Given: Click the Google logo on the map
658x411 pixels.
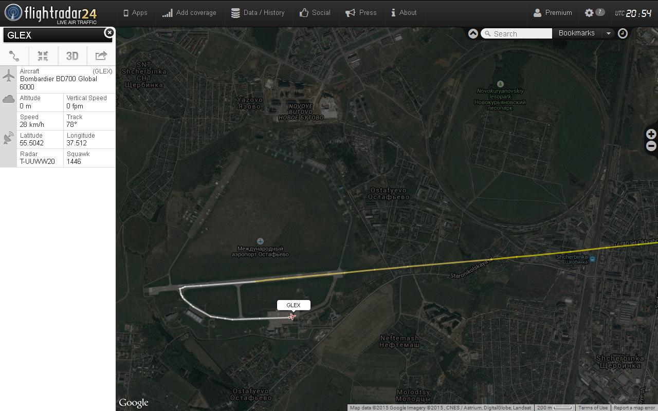Looking at the screenshot, I should pos(134,403).
